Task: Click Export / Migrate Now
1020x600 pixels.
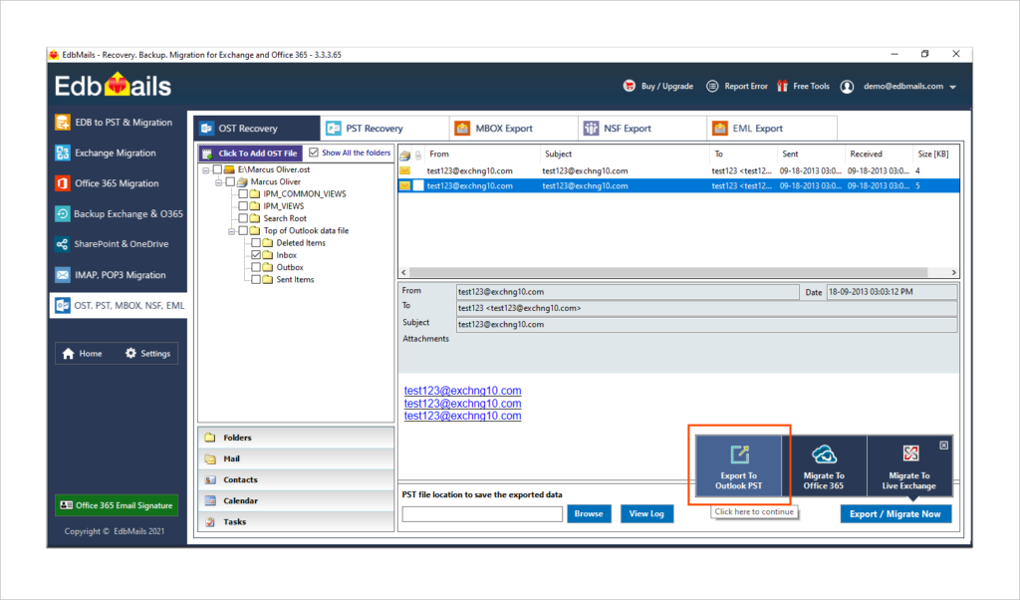Action: (x=895, y=514)
